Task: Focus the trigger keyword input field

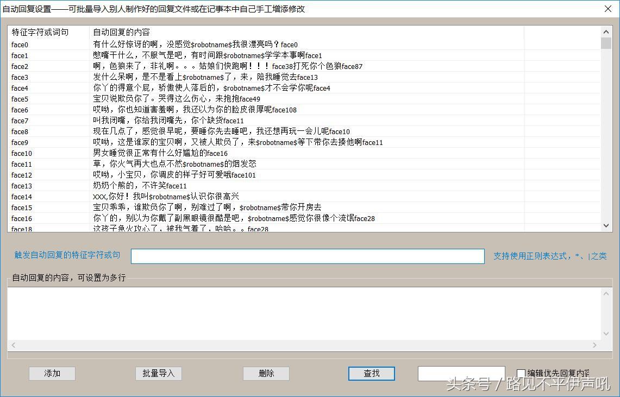Action: coord(308,256)
